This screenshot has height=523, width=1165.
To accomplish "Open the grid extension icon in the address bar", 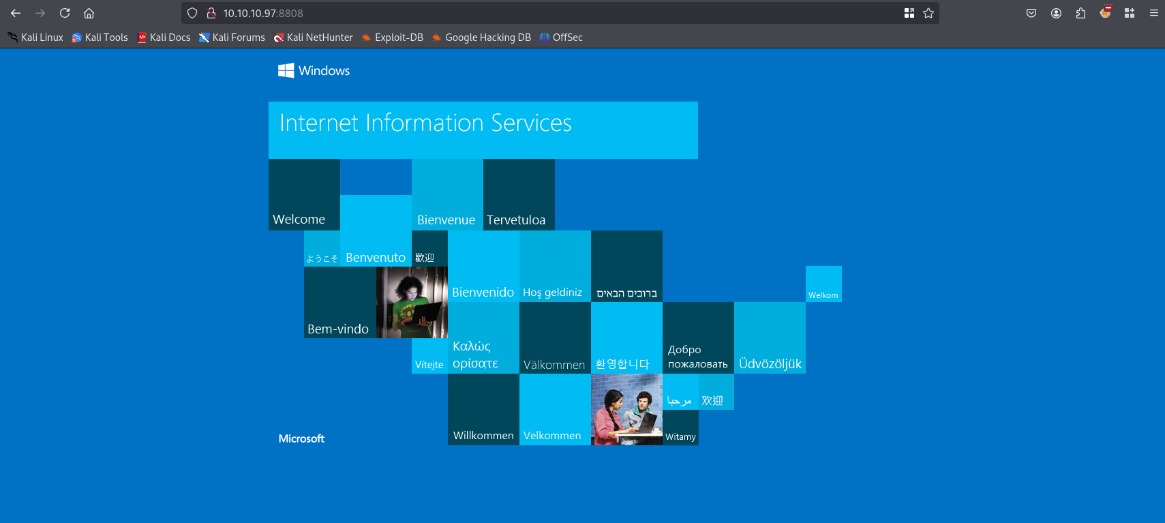I will pyautogui.click(x=909, y=13).
